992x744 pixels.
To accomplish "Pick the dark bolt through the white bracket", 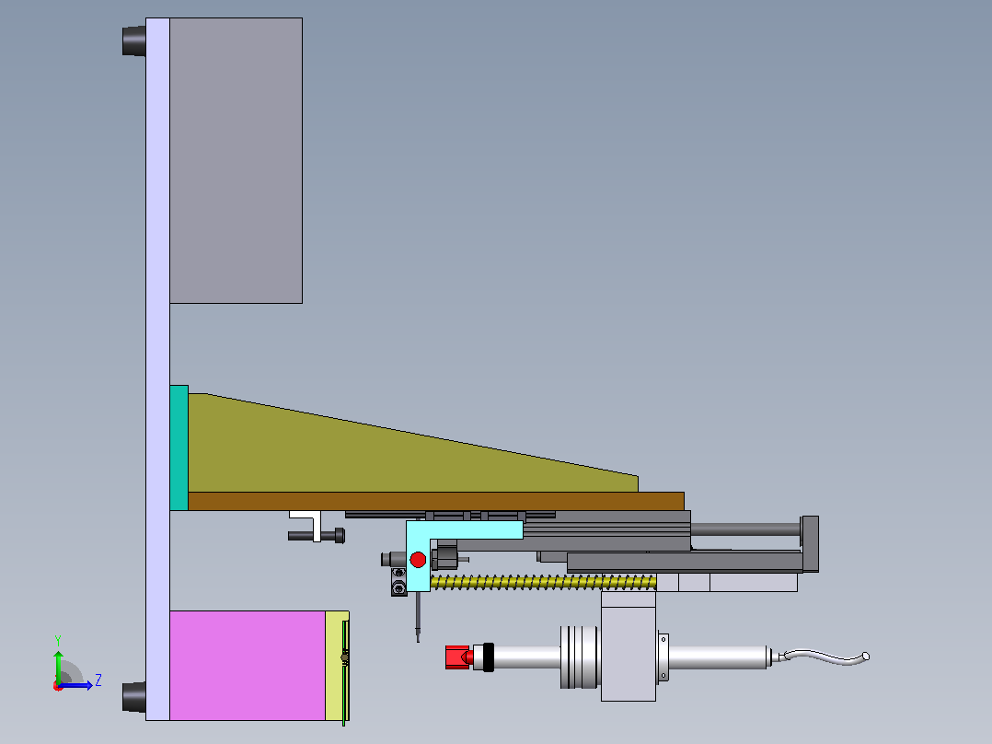I will 317,536.
